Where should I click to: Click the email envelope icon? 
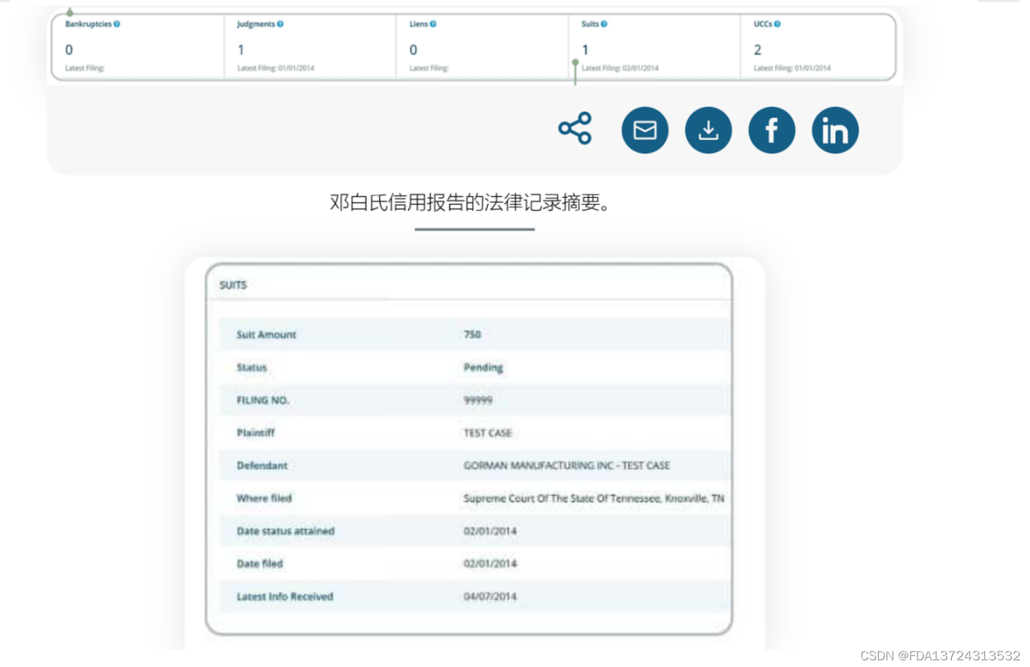pyautogui.click(x=644, y=130)
